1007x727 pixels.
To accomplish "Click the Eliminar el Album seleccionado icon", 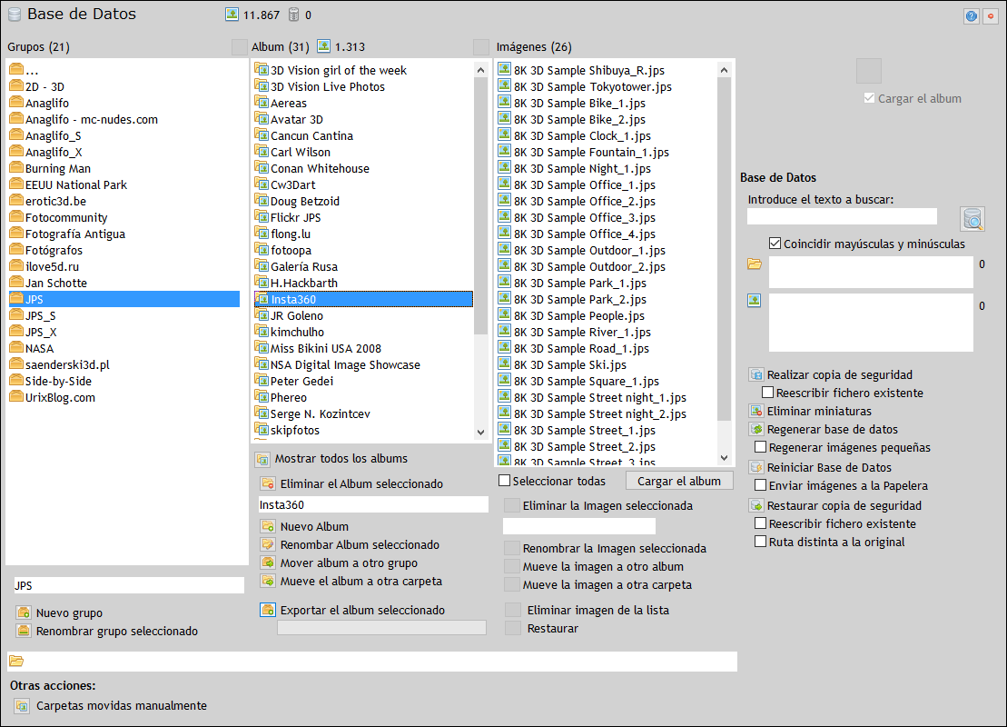I will [268, 483].
